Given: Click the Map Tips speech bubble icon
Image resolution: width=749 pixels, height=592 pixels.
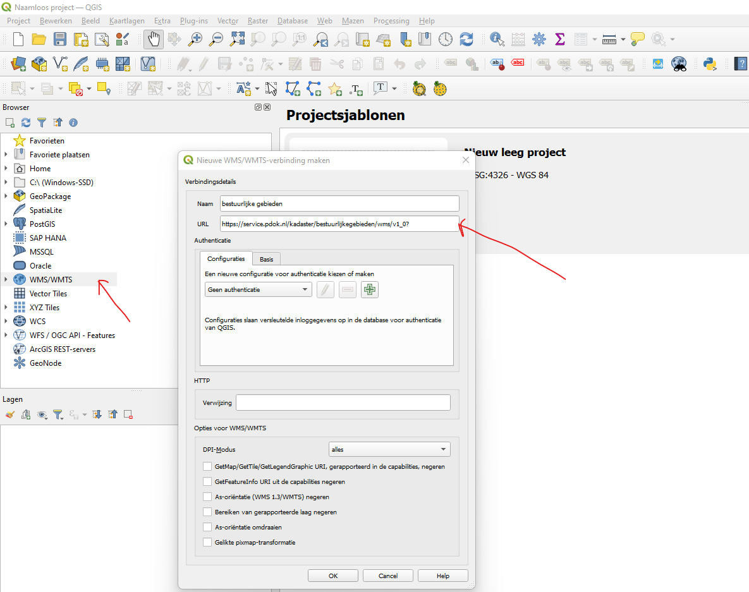Looking at the screenshot, I should click(637, 39).
